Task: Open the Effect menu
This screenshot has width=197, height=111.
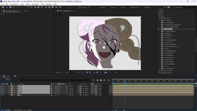Action: [x=28, y=4]
